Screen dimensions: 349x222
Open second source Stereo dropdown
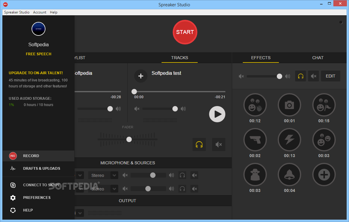click(x=103, y=189)
